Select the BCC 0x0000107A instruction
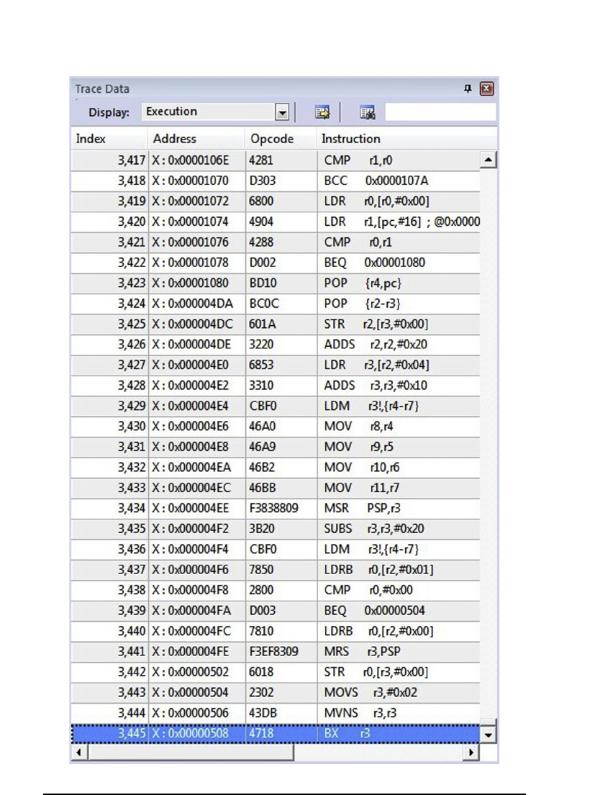Image resolution: width=600 pixels, height=795 pixels. [x=376, y=181]
